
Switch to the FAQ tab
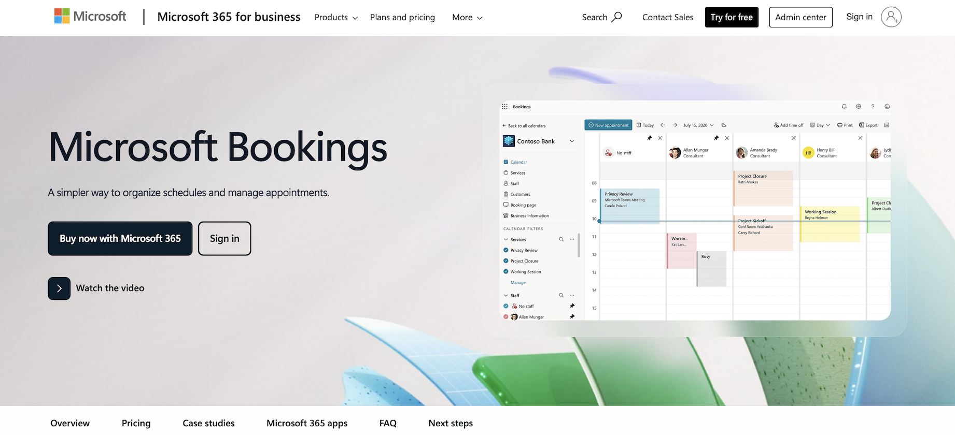click(x=388, y=423)
